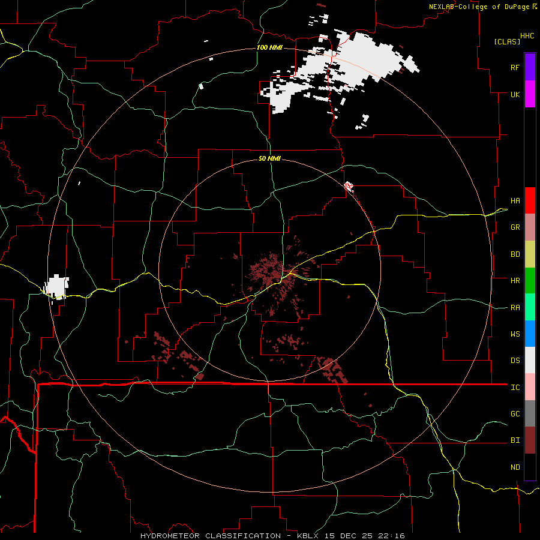Click the HA red legend color block
This screenshot has width=540, height=540.
[x=530, y=200]
